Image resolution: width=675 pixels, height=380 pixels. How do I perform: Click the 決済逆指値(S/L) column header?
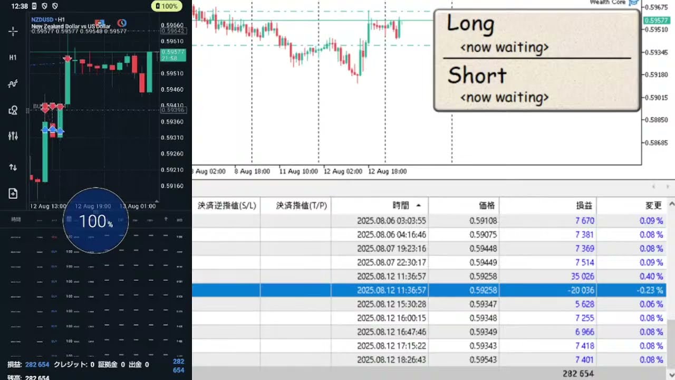[226, 205]
